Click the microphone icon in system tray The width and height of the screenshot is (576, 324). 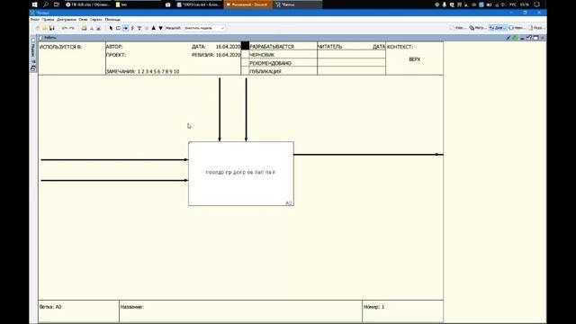(x=444, y=4)
